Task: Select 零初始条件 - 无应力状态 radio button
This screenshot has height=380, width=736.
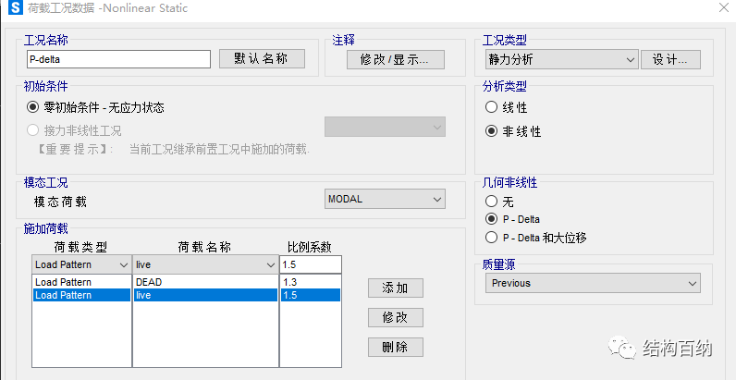Action: (x=32, y=107)
